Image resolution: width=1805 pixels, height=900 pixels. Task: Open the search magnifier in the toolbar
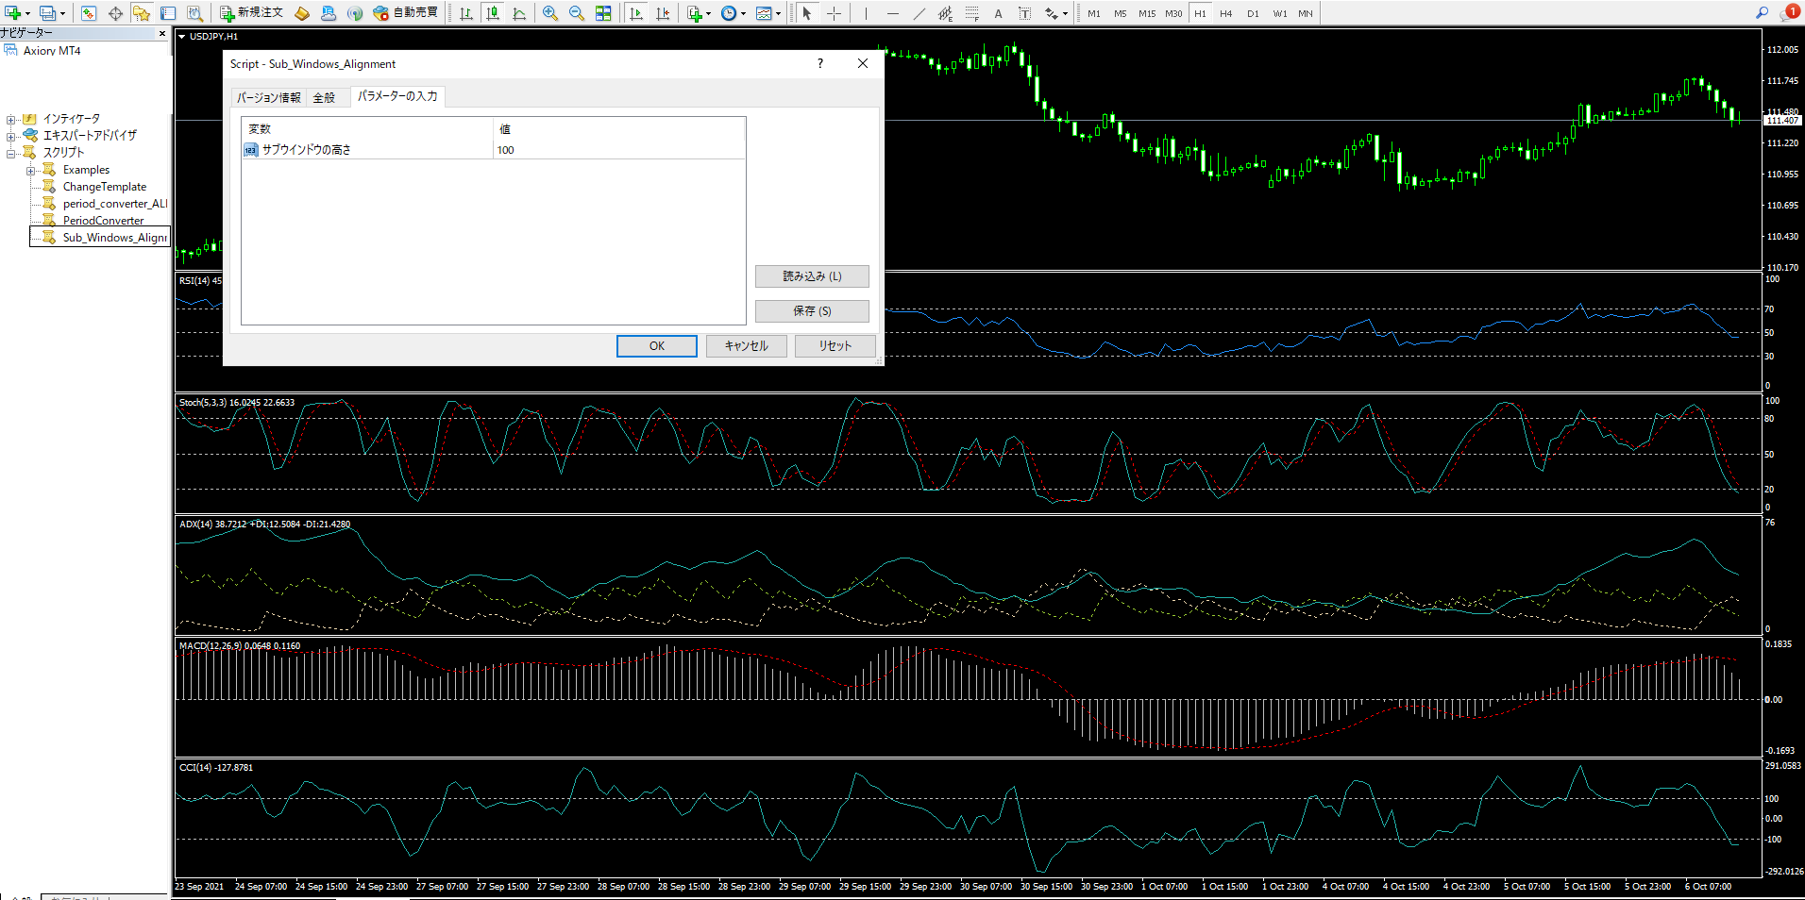[1762, 13]
